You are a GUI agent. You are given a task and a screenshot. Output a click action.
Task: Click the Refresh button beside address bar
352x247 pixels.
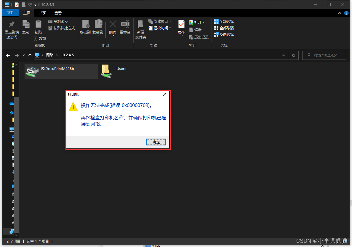[x=293, y=55]
